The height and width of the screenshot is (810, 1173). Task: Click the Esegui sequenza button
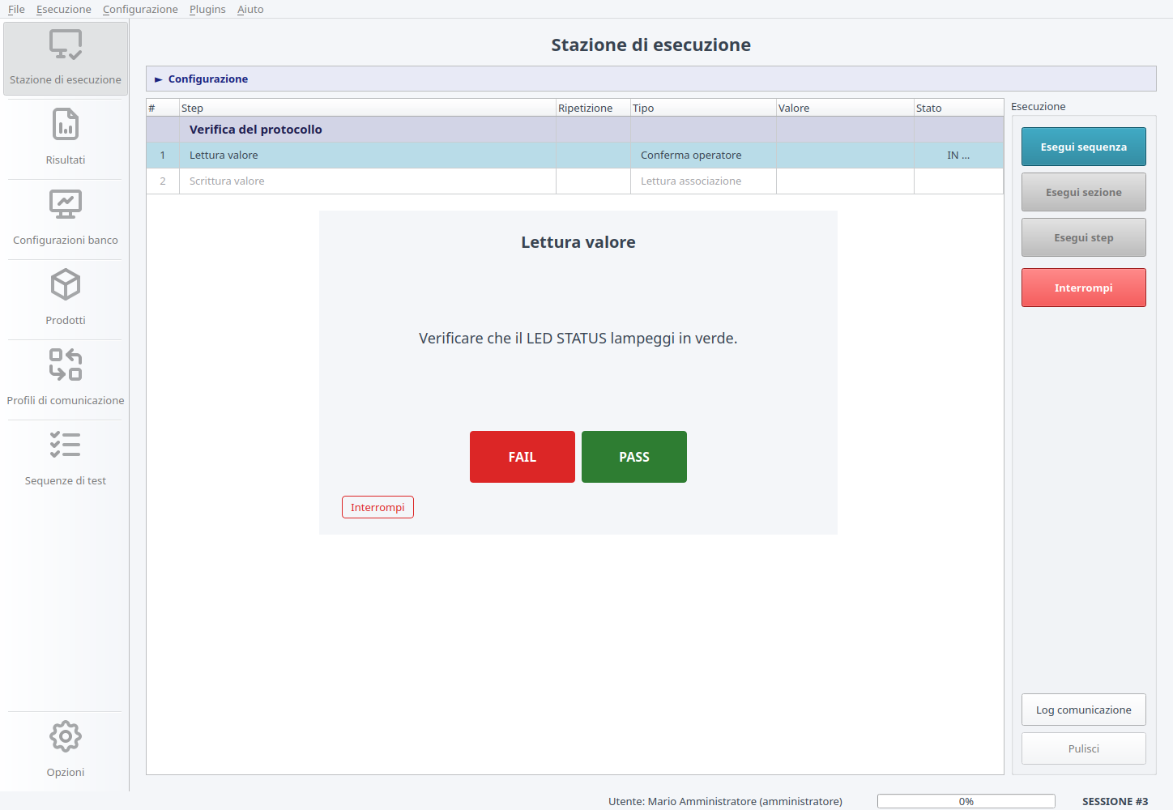click(1084, 147)
